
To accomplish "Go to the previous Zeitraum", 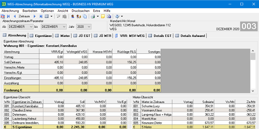I will 14,16.
